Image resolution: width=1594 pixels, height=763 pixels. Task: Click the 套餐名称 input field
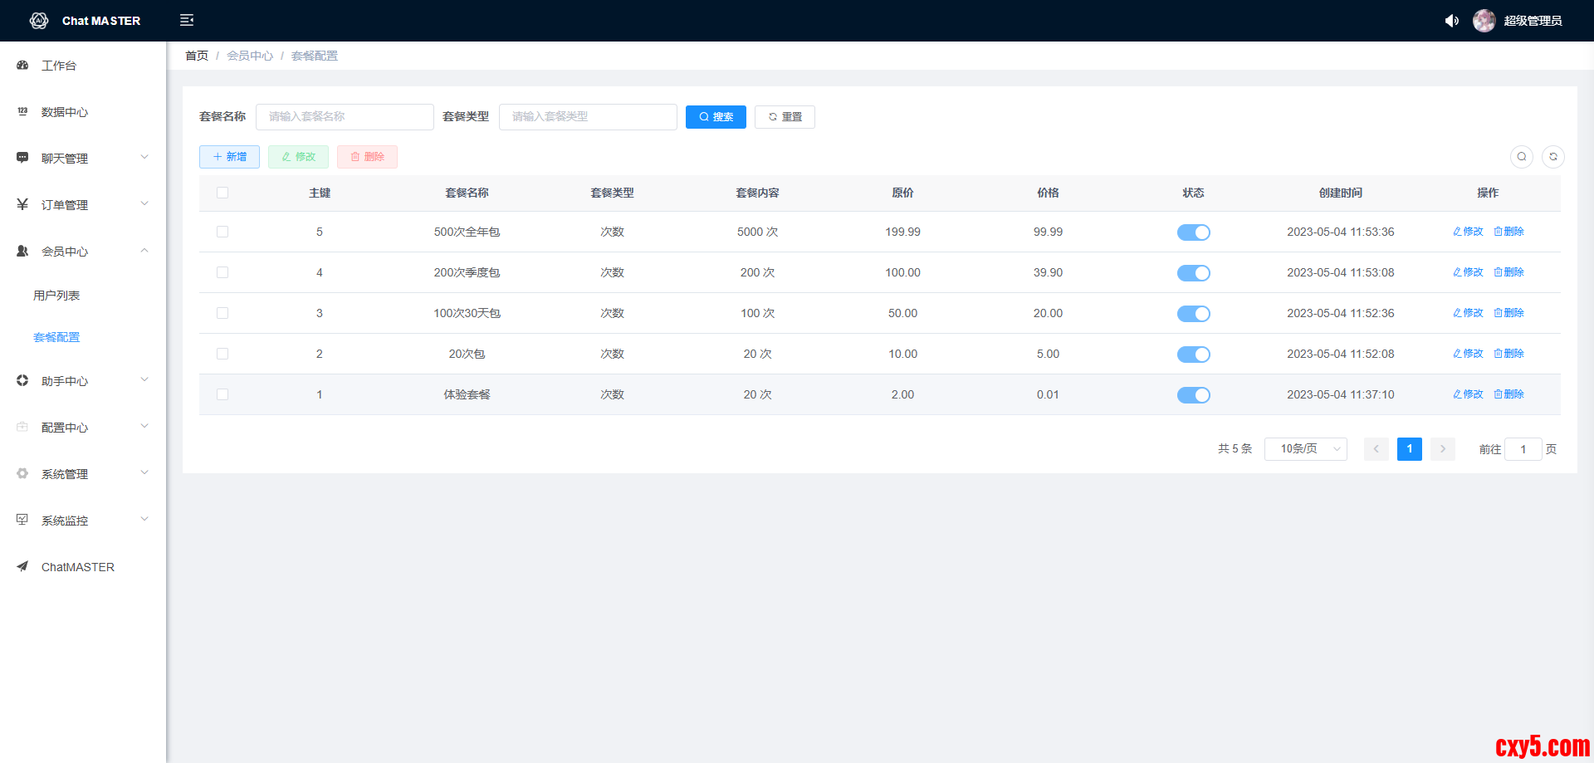pos(345,117)
